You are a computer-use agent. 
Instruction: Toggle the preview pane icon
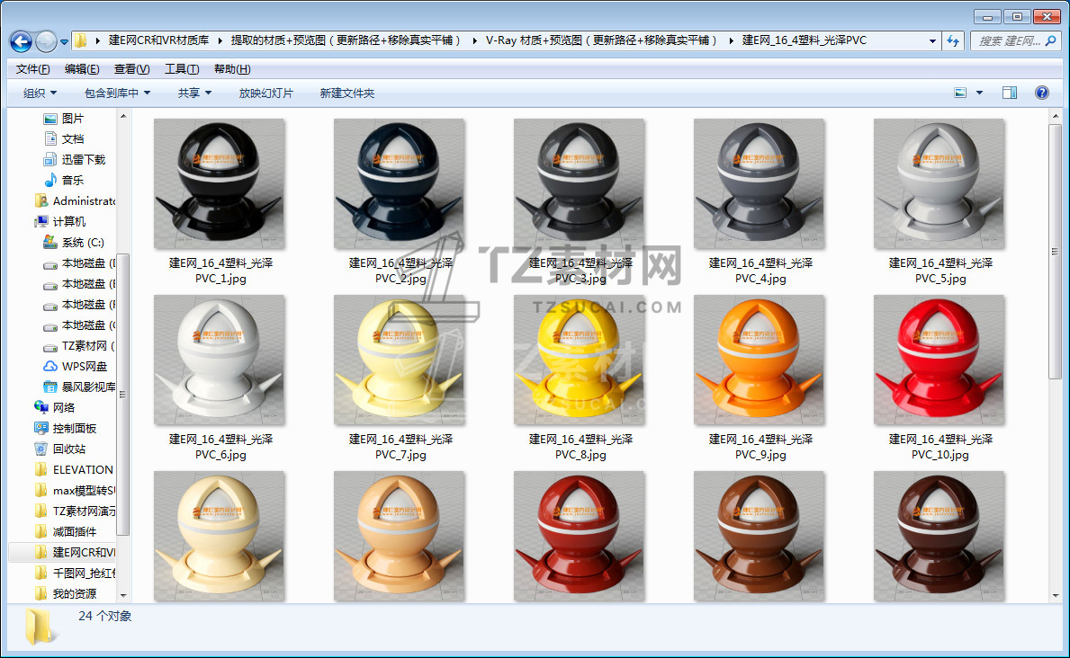[1009, 93]
